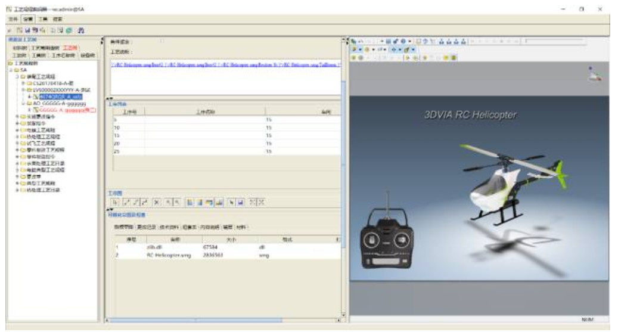The image size is (618, 332).
Task: Collapse the 1VS00002000YYY-A folder node
Action: 23,90
